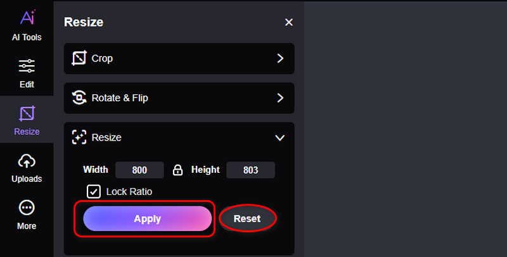The height and width of the screenshot is (257, 507).
Task: Click the Resize section sparkle icon
Action: pos(79,137)
